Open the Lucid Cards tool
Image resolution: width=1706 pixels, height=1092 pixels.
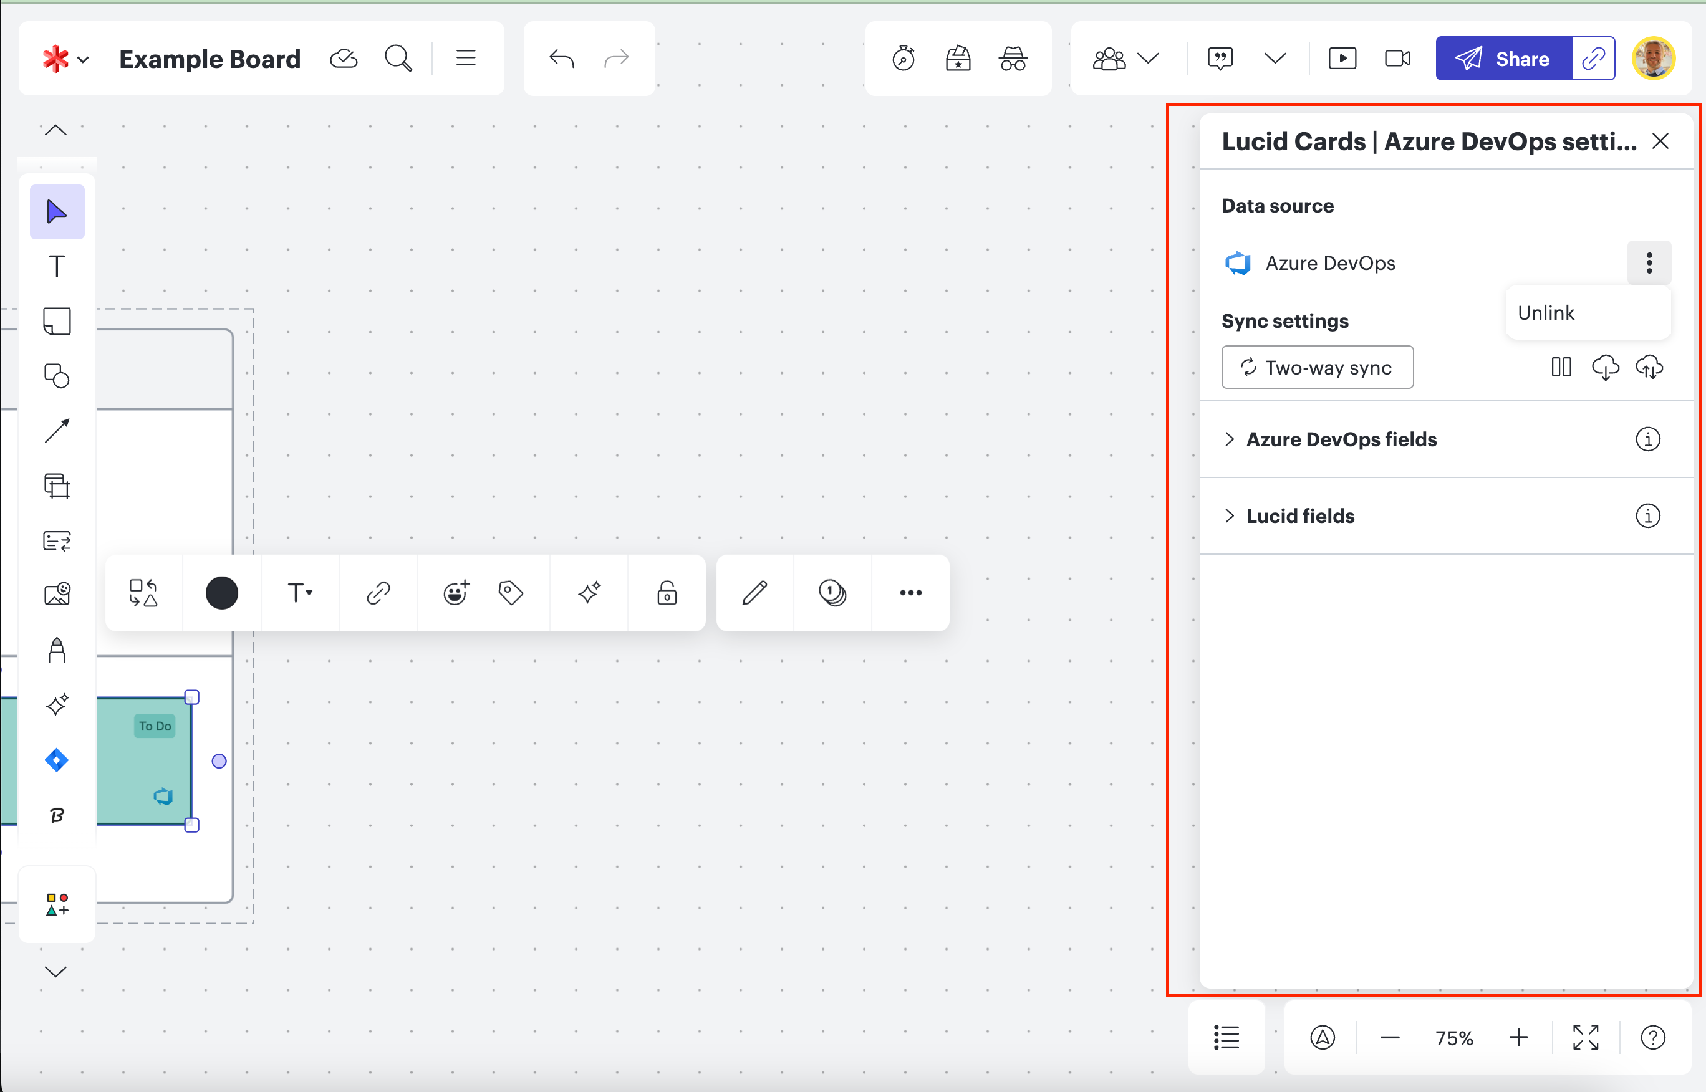coord(57,540)
